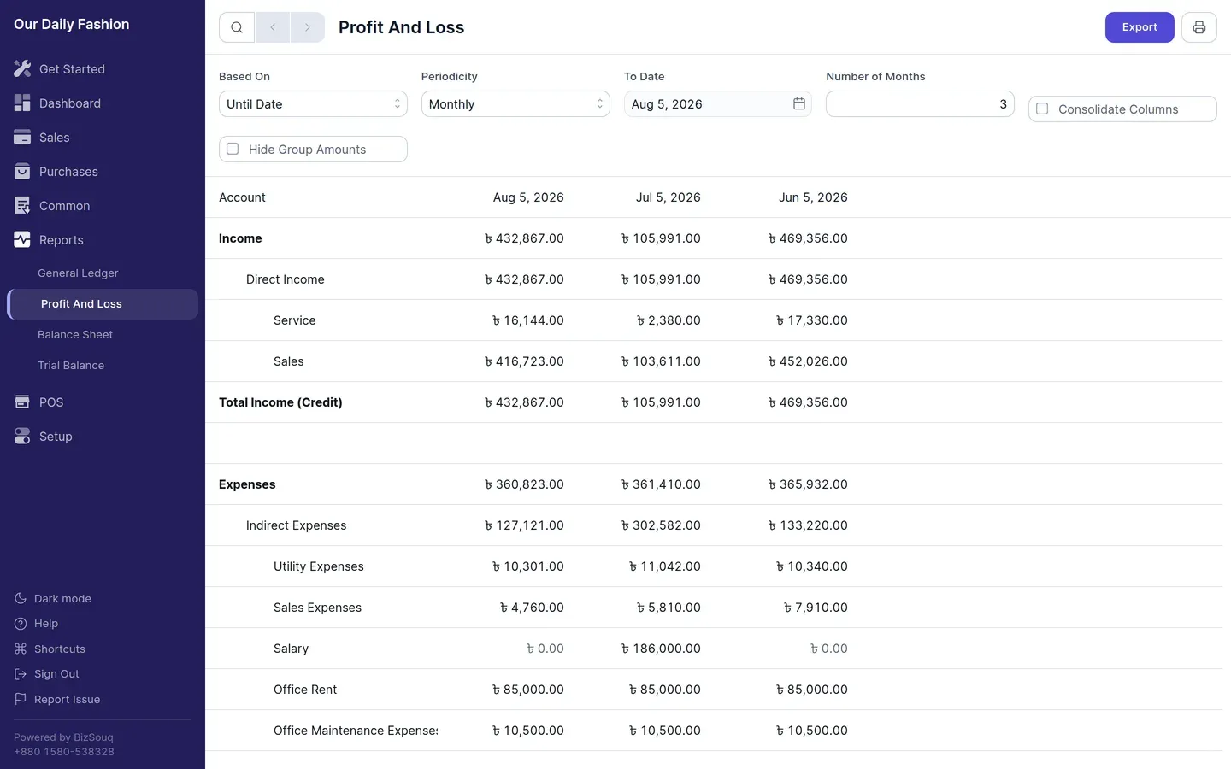Open Balance Sheet report
Viewport: 1231px width, 769px height.
[75, 335]
